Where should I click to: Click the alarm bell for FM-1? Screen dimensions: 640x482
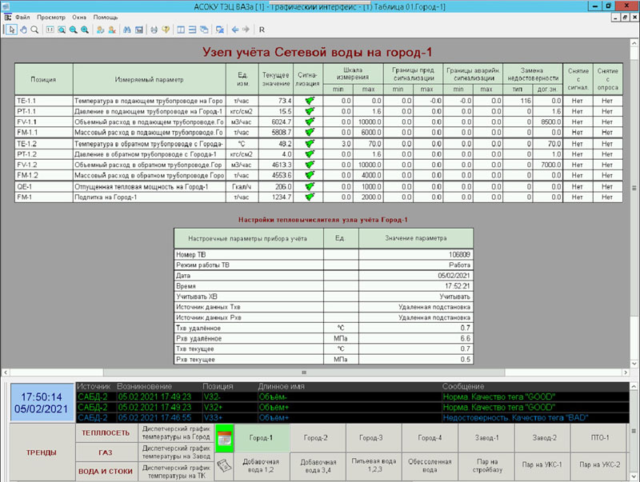pyautogui.click(x=310, y=197)
